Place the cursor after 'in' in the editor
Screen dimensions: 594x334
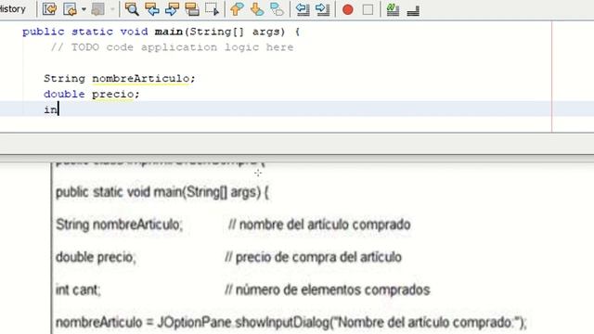tap(58, 109)
